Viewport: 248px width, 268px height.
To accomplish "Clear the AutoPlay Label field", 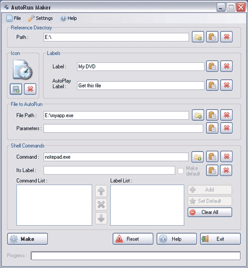I will coord(227,85).
